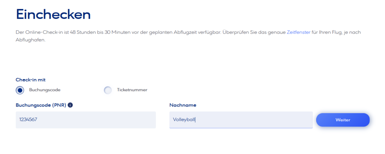Image resolution: width=385 pixels, height=154 pixels.
Task: Click the Nachname input field
Action: click(x=241, y=120)
